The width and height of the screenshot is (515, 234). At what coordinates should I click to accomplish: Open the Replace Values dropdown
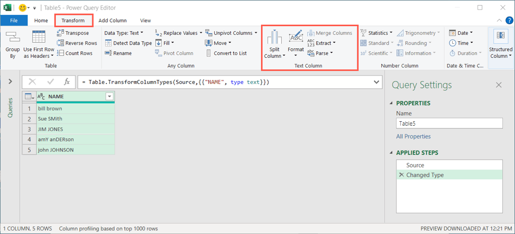179,33
